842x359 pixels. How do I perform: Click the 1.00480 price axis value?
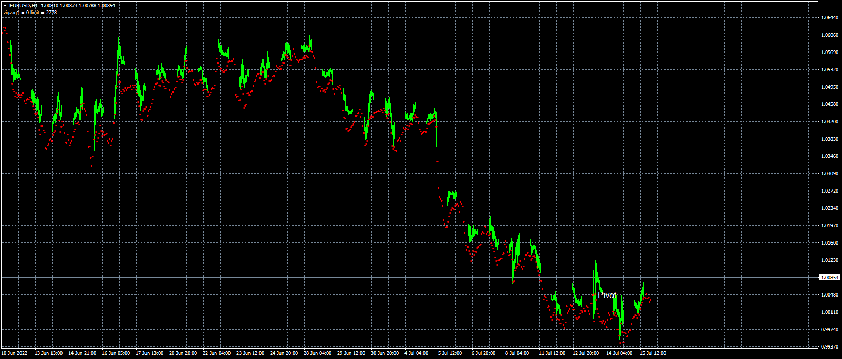click(x=829, y=294)
